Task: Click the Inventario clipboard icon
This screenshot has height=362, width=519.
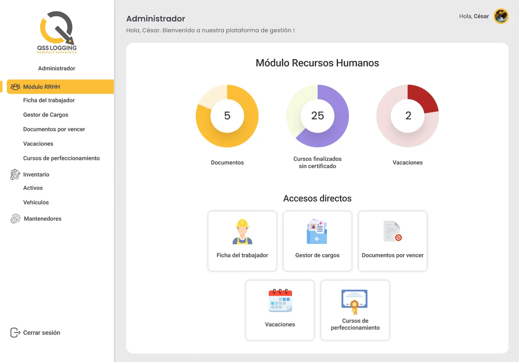Action: (x=15, y=175)
